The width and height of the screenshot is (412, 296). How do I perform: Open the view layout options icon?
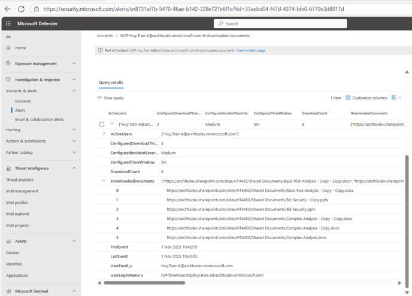point(395,98)
